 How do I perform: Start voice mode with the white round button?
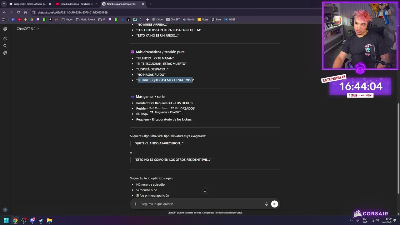pyautogui.click(x=274, y=204)
